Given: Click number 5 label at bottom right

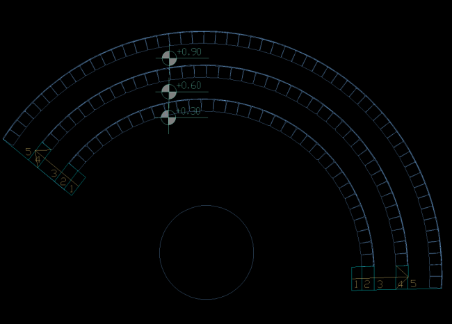Looking at the screenshot, I should (413, 284).
